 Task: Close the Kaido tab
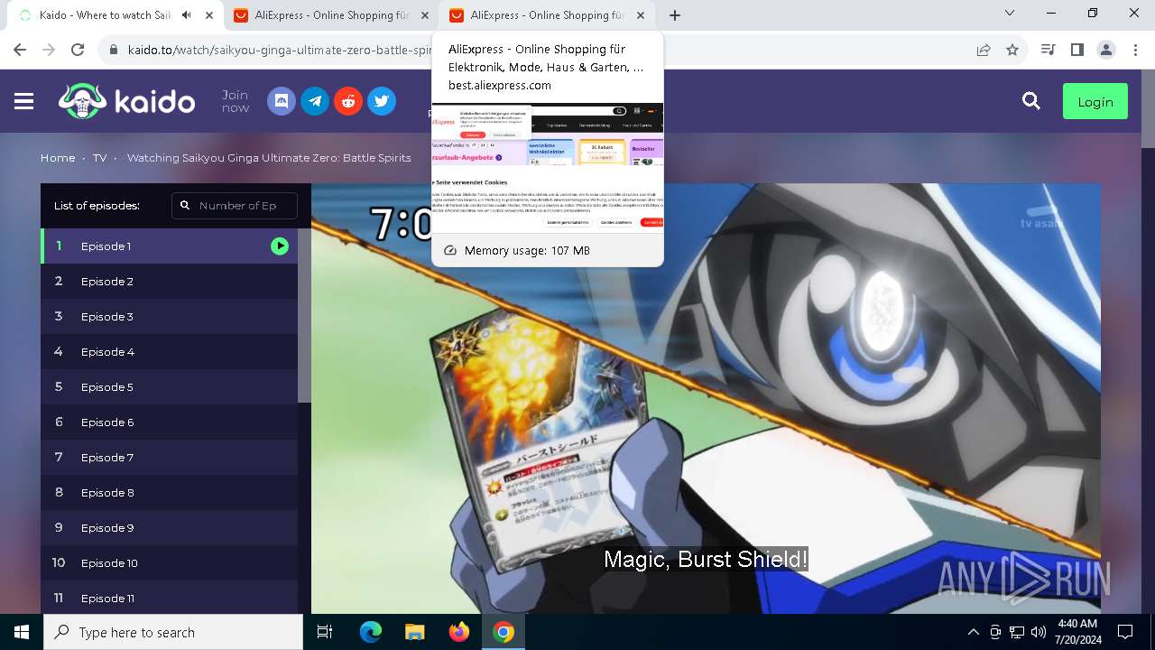(210, 15)
